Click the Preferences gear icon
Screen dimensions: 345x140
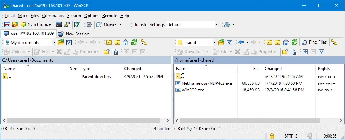point(89,24)
